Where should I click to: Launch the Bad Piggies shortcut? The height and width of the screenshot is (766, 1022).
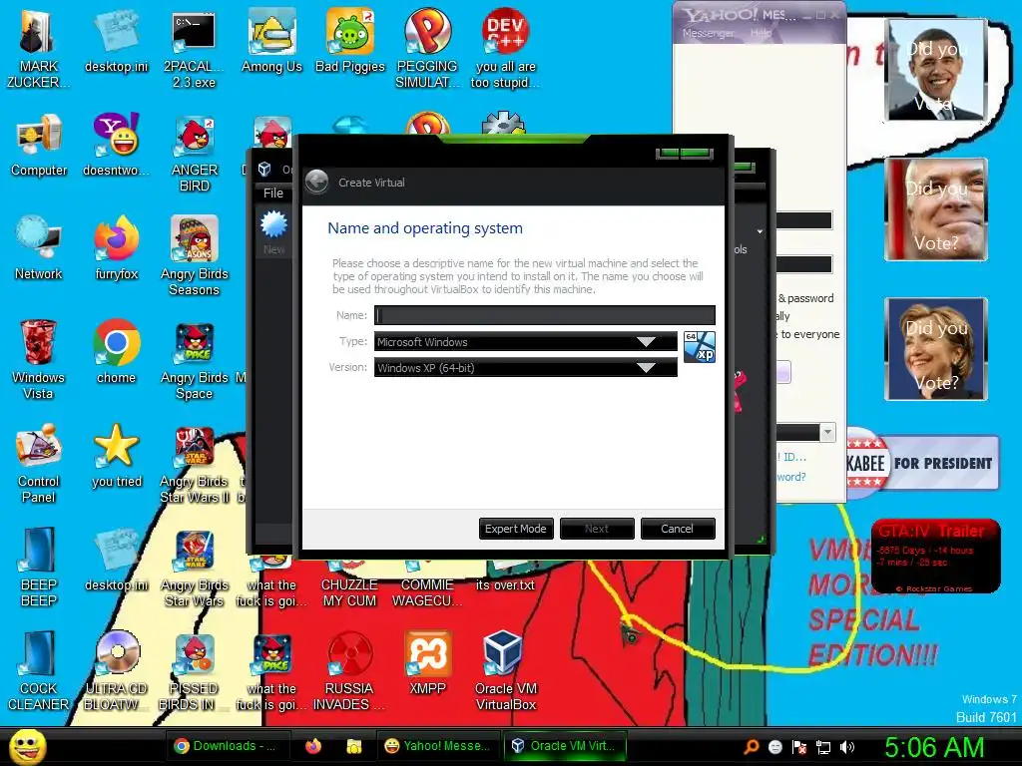point(350,42)
